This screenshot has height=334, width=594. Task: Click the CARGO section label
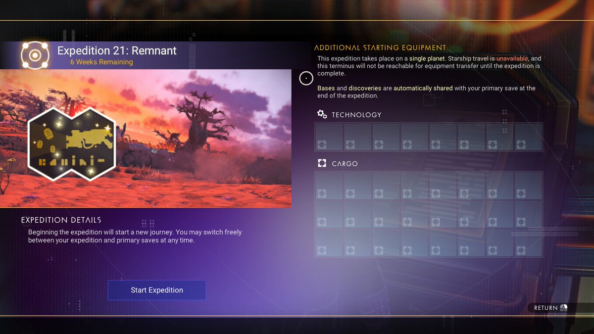click(345, 164)
